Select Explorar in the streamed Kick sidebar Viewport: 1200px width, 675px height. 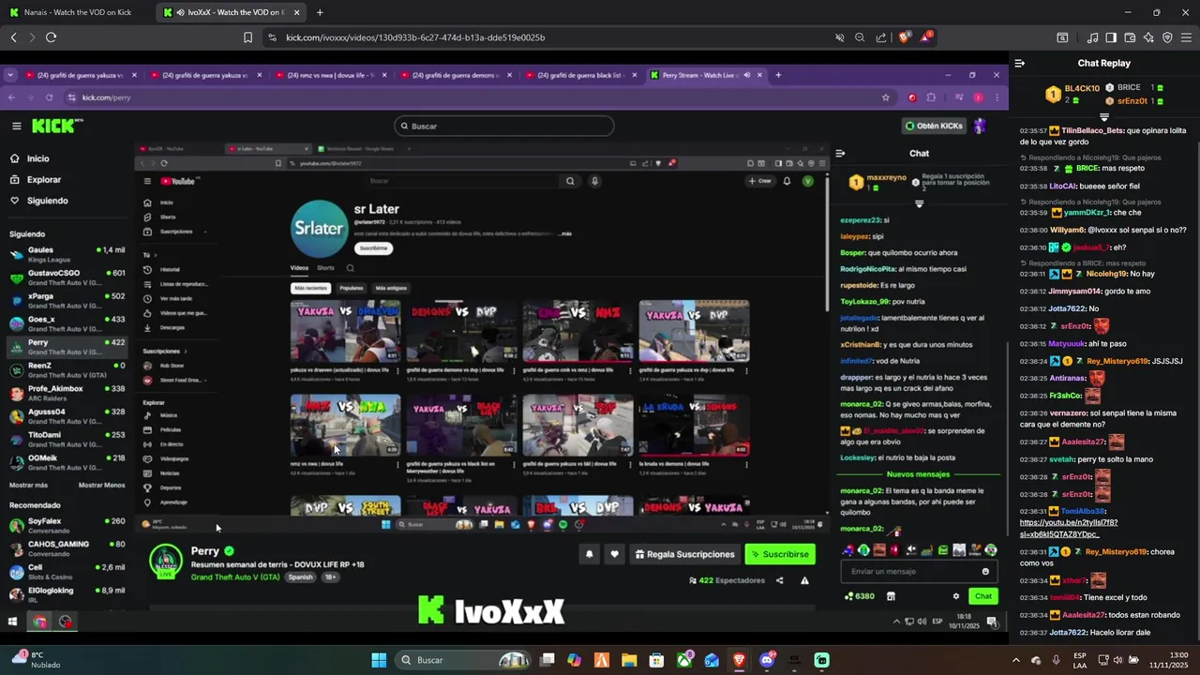point(44,179)
